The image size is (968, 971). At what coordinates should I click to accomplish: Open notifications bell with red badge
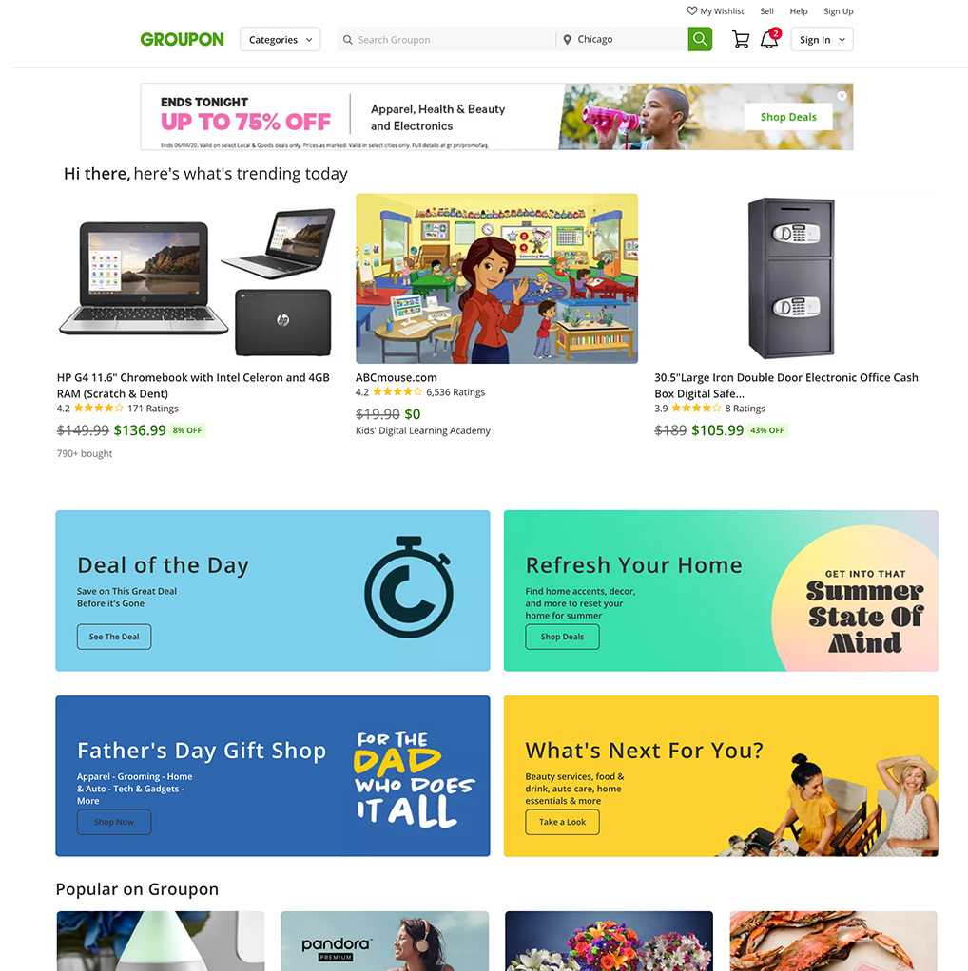click(769, 39)
